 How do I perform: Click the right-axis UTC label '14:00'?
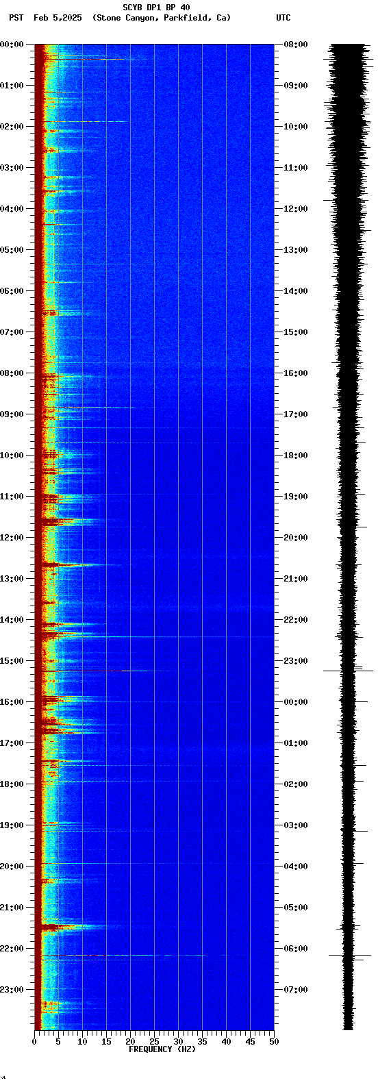click(x=296, y=291)
